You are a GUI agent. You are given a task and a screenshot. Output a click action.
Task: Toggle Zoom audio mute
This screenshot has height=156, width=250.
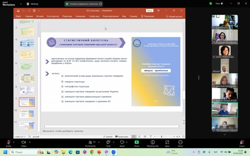point(9,143)
